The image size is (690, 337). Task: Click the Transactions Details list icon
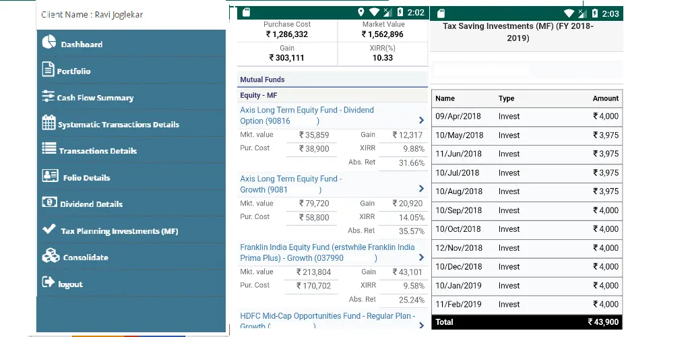[49, 148]
